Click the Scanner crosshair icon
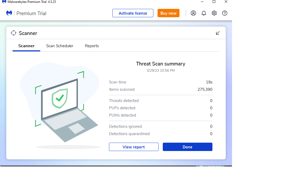The image size is (301, 169). [x=13, y=33]
